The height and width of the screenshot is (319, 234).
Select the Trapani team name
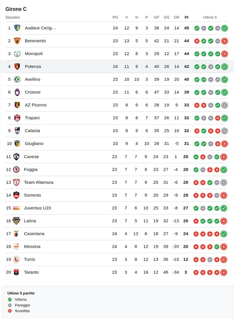click(32, 118)
